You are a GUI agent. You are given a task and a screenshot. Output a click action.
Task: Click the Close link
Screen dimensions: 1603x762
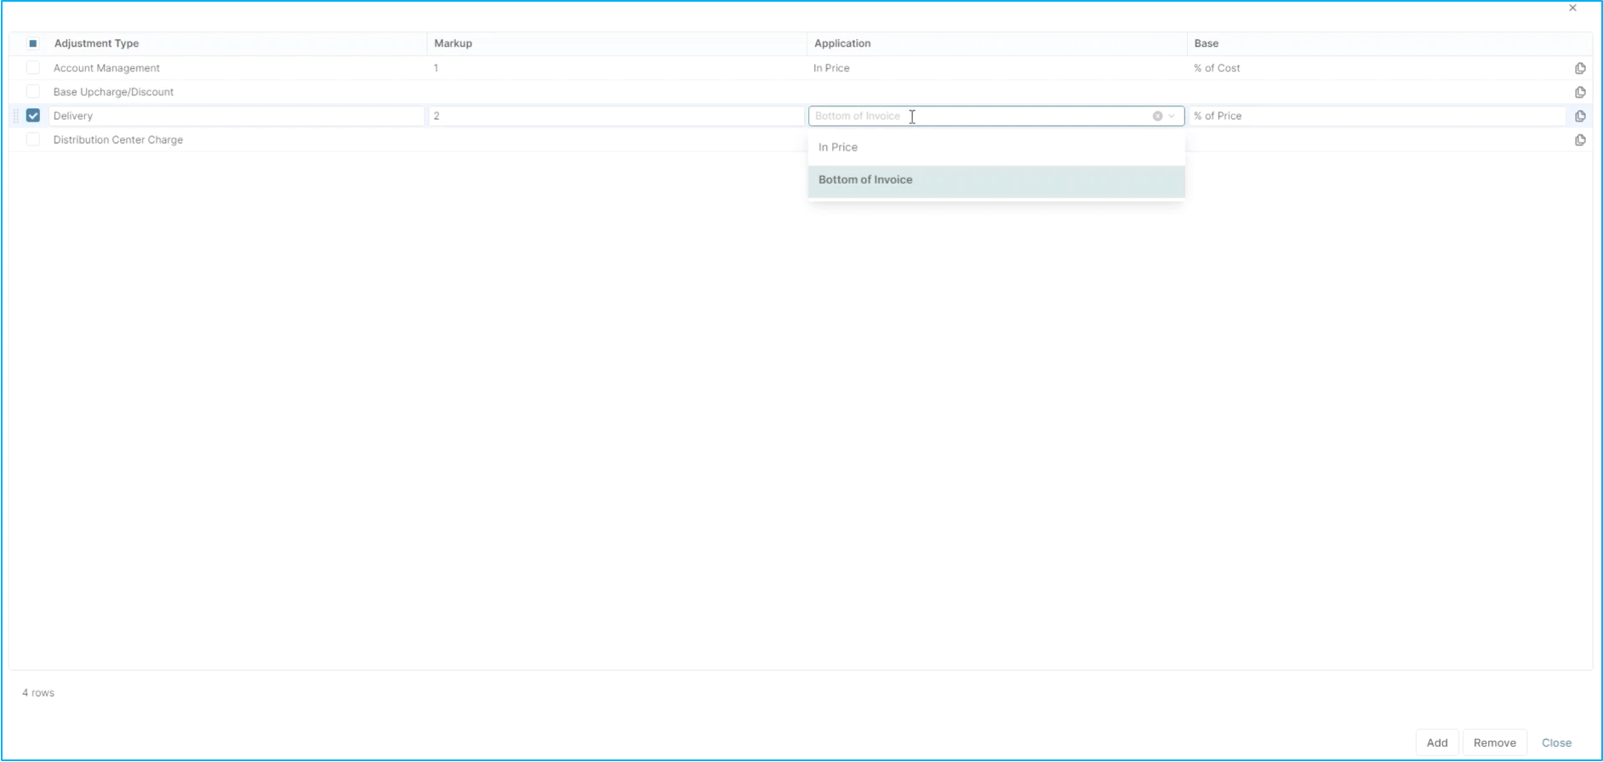[x=1556, y=742]
